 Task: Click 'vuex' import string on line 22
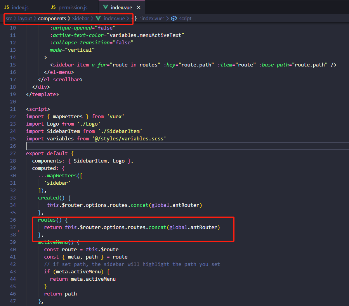tap(116, 117)
